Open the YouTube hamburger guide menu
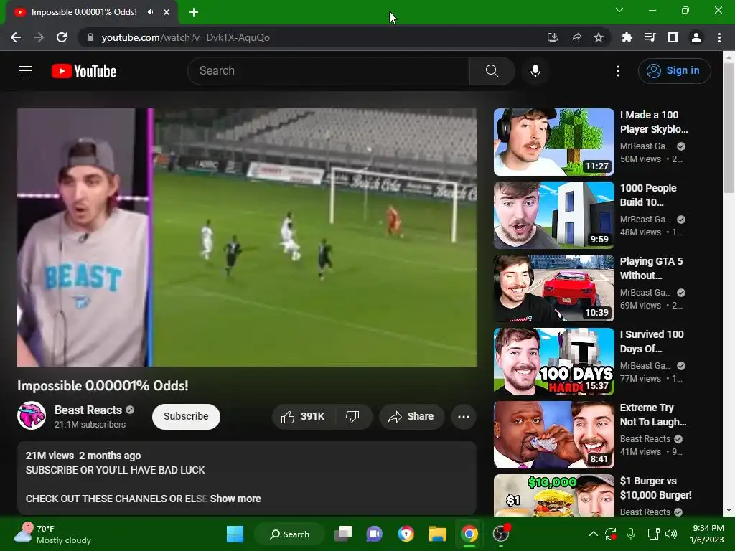The image size is (735, 551). pos(26,71)
